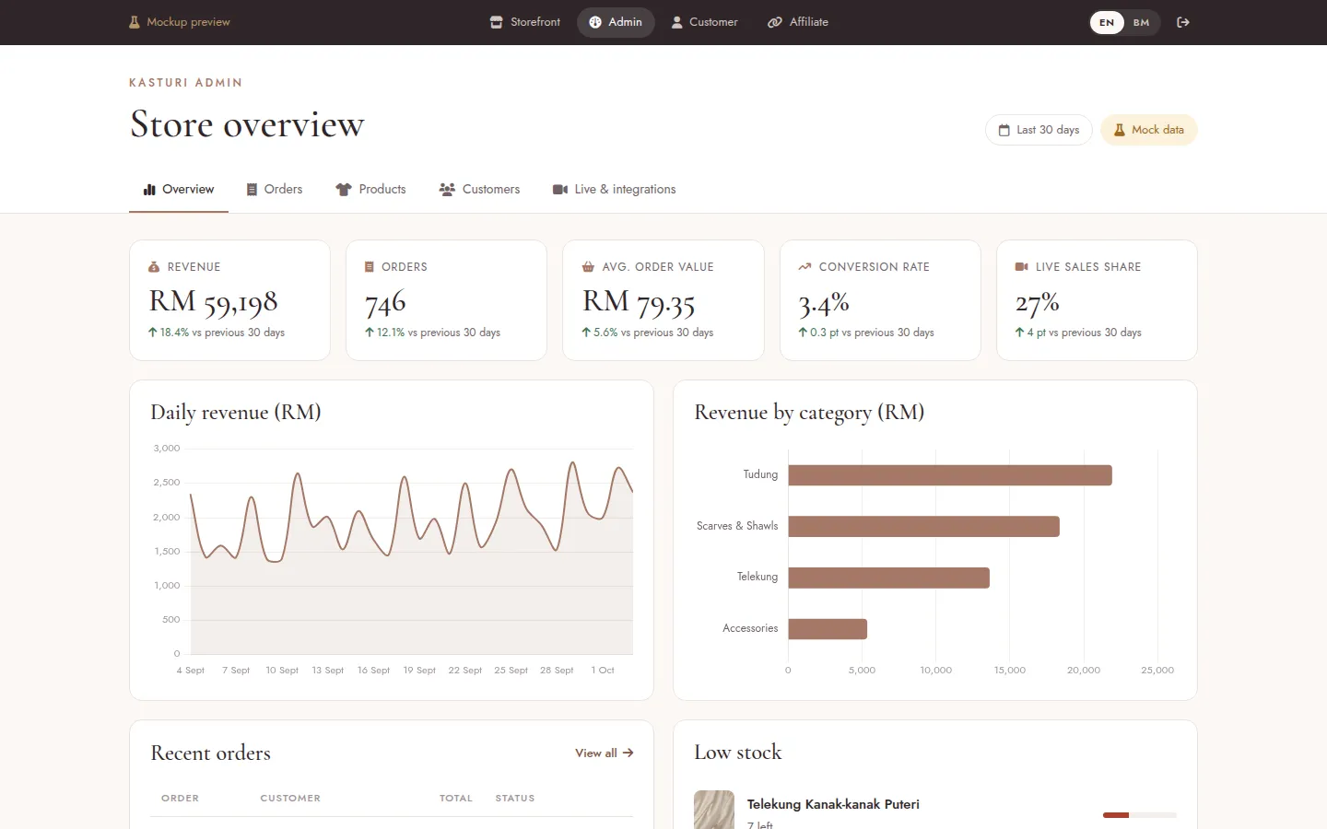Click the 27% live sales share value

[1038, 301]
